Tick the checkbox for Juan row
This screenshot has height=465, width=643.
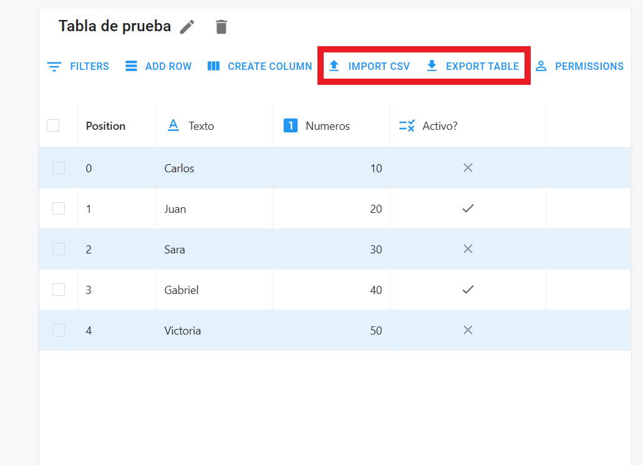coord(59,208)
